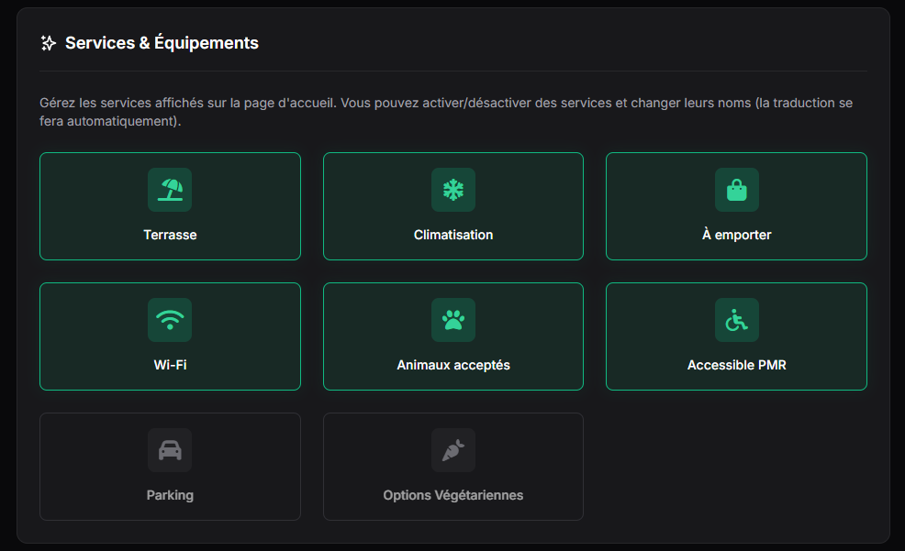905x551 pixels.
Task: Click the Services & Équipements heading
Action: [162, 43]
